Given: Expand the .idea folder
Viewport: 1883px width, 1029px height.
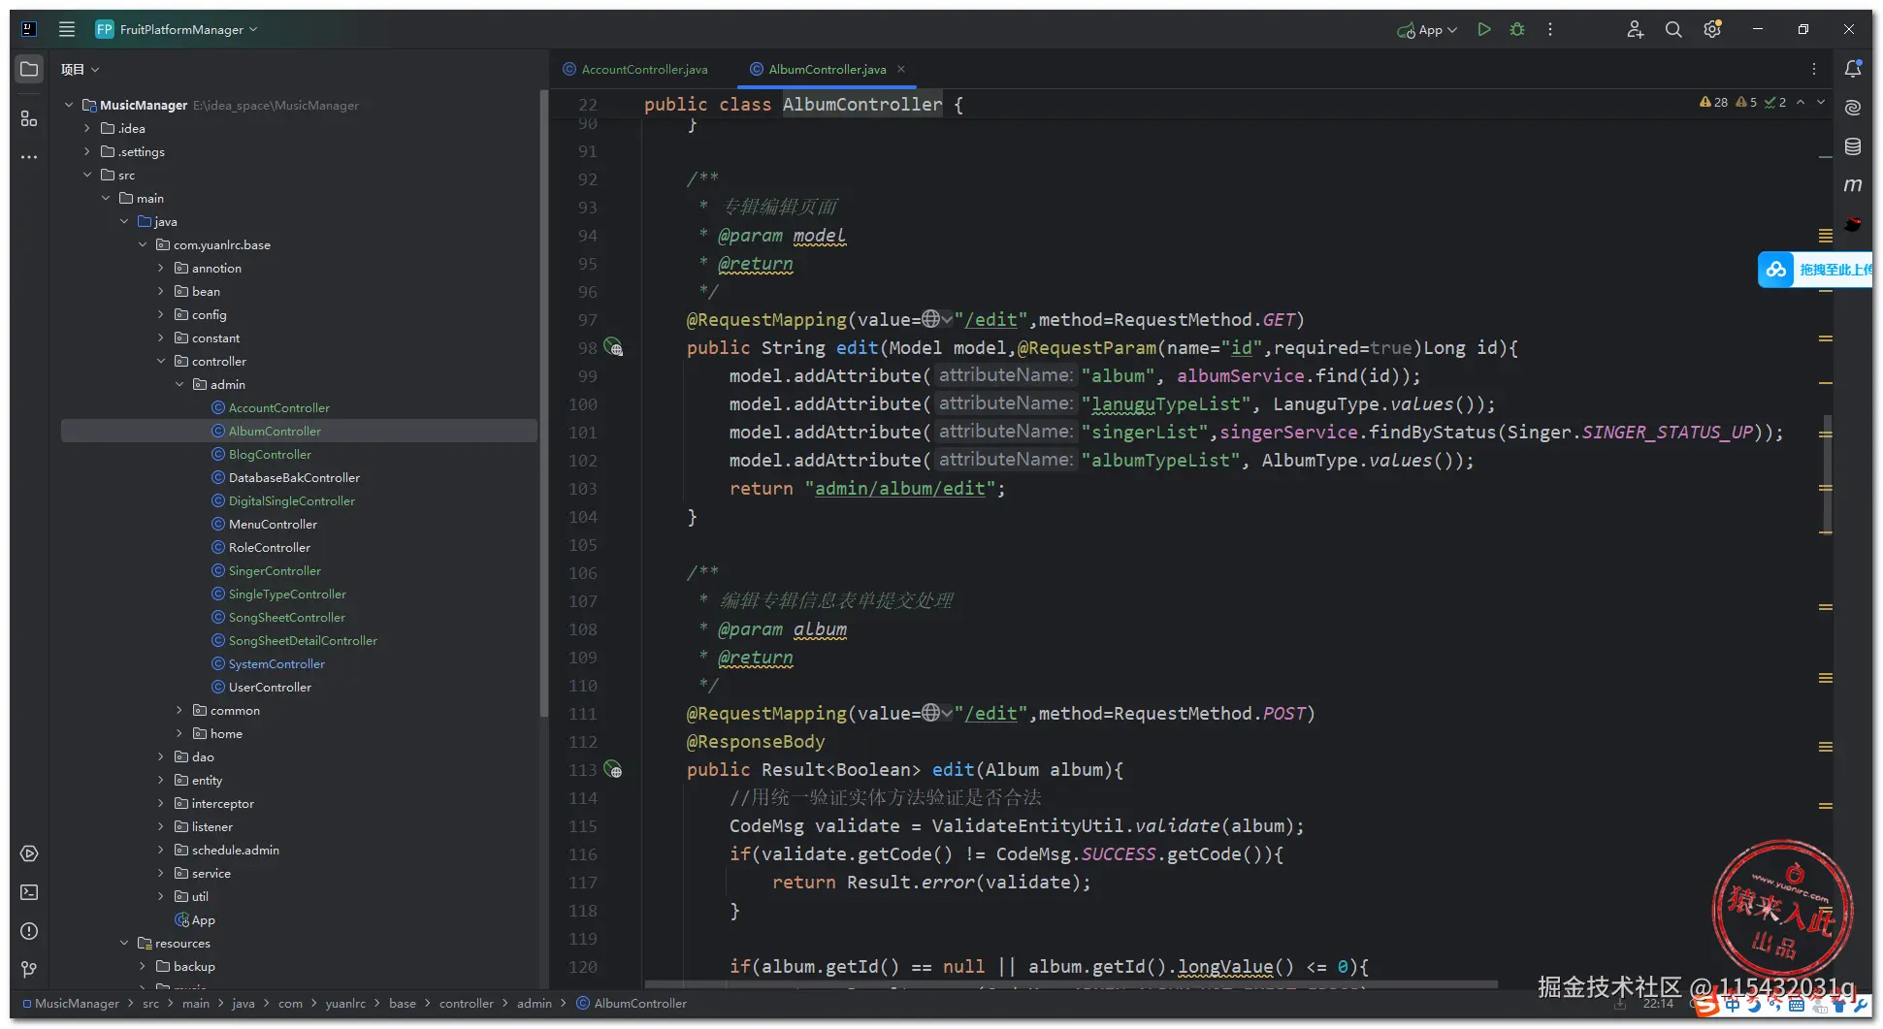Looking at the screenshot, I should 87,128.
